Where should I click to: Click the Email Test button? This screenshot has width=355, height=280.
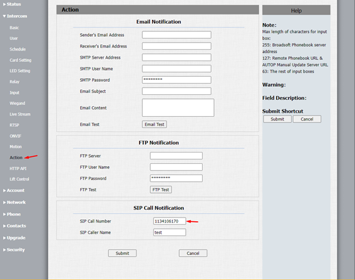(155, 124)
